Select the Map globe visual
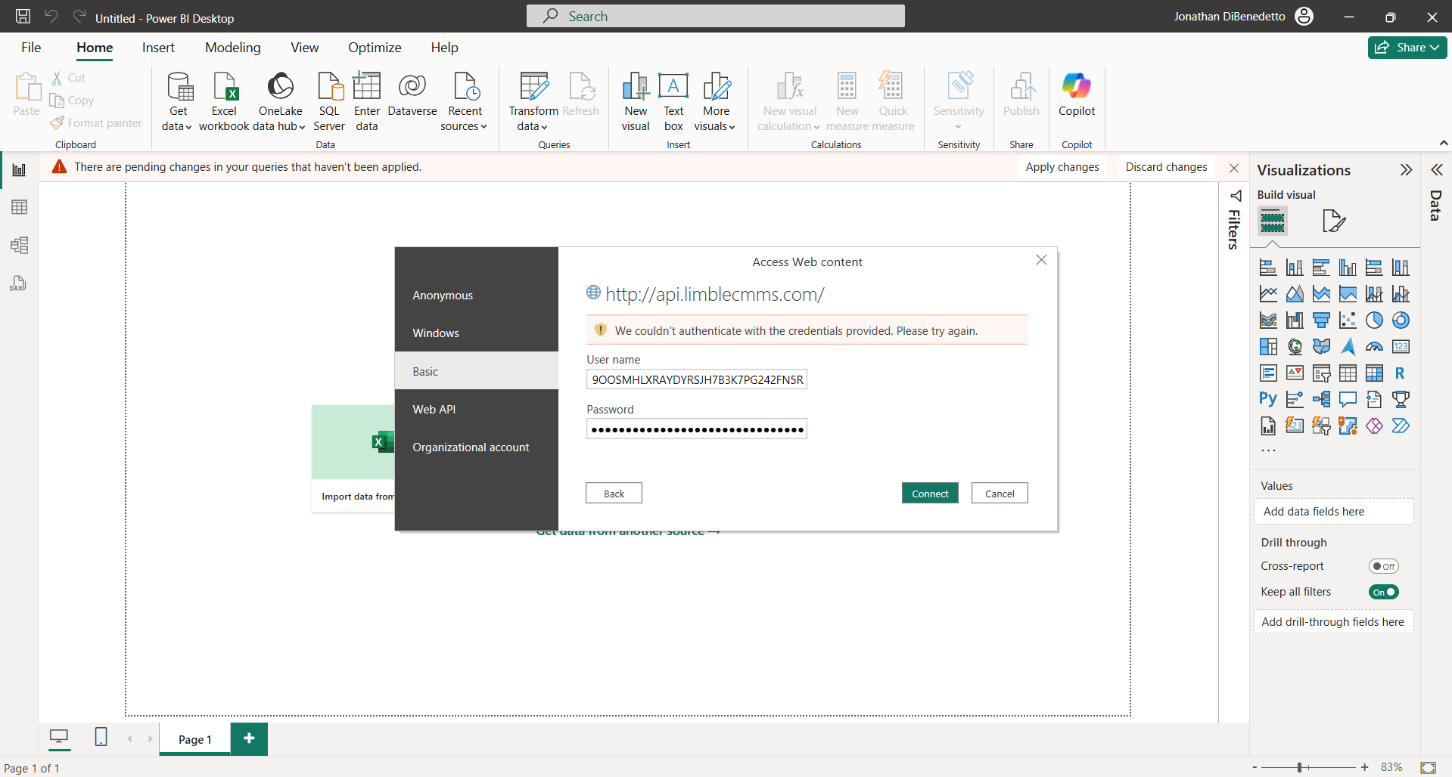This screenshot has height=777, width=1452. pos(1295,347)
